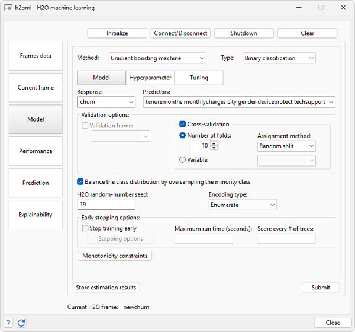Image resolution: width=355 pixels, height=332 pixels.
Task: Go to the Explainability panel
Action: click(35, 215)
